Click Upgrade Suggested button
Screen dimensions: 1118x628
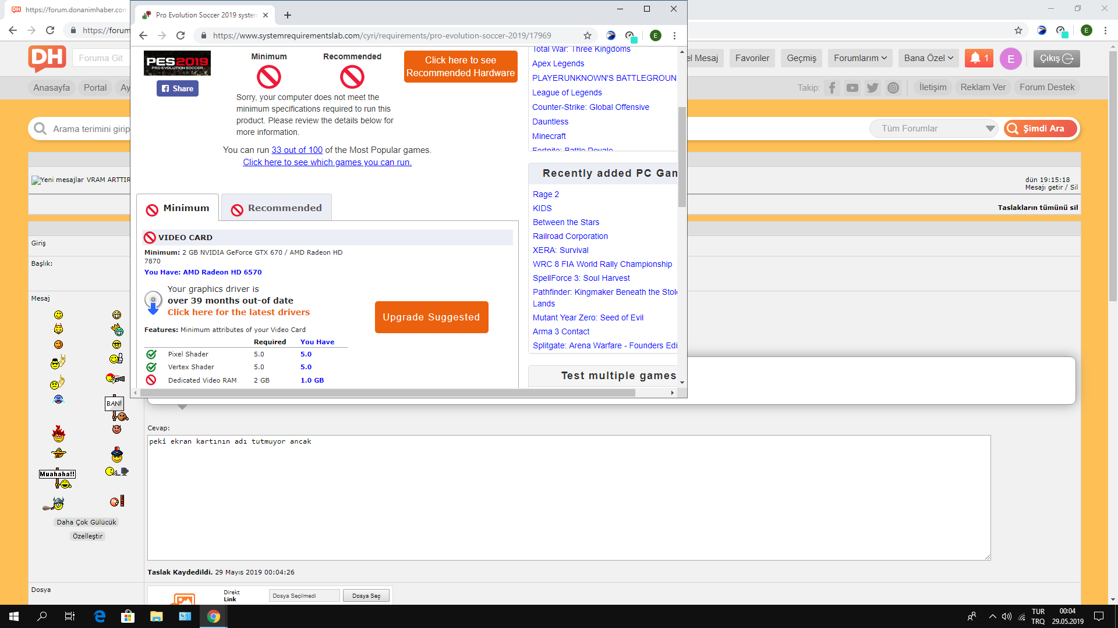pos(431,317)
